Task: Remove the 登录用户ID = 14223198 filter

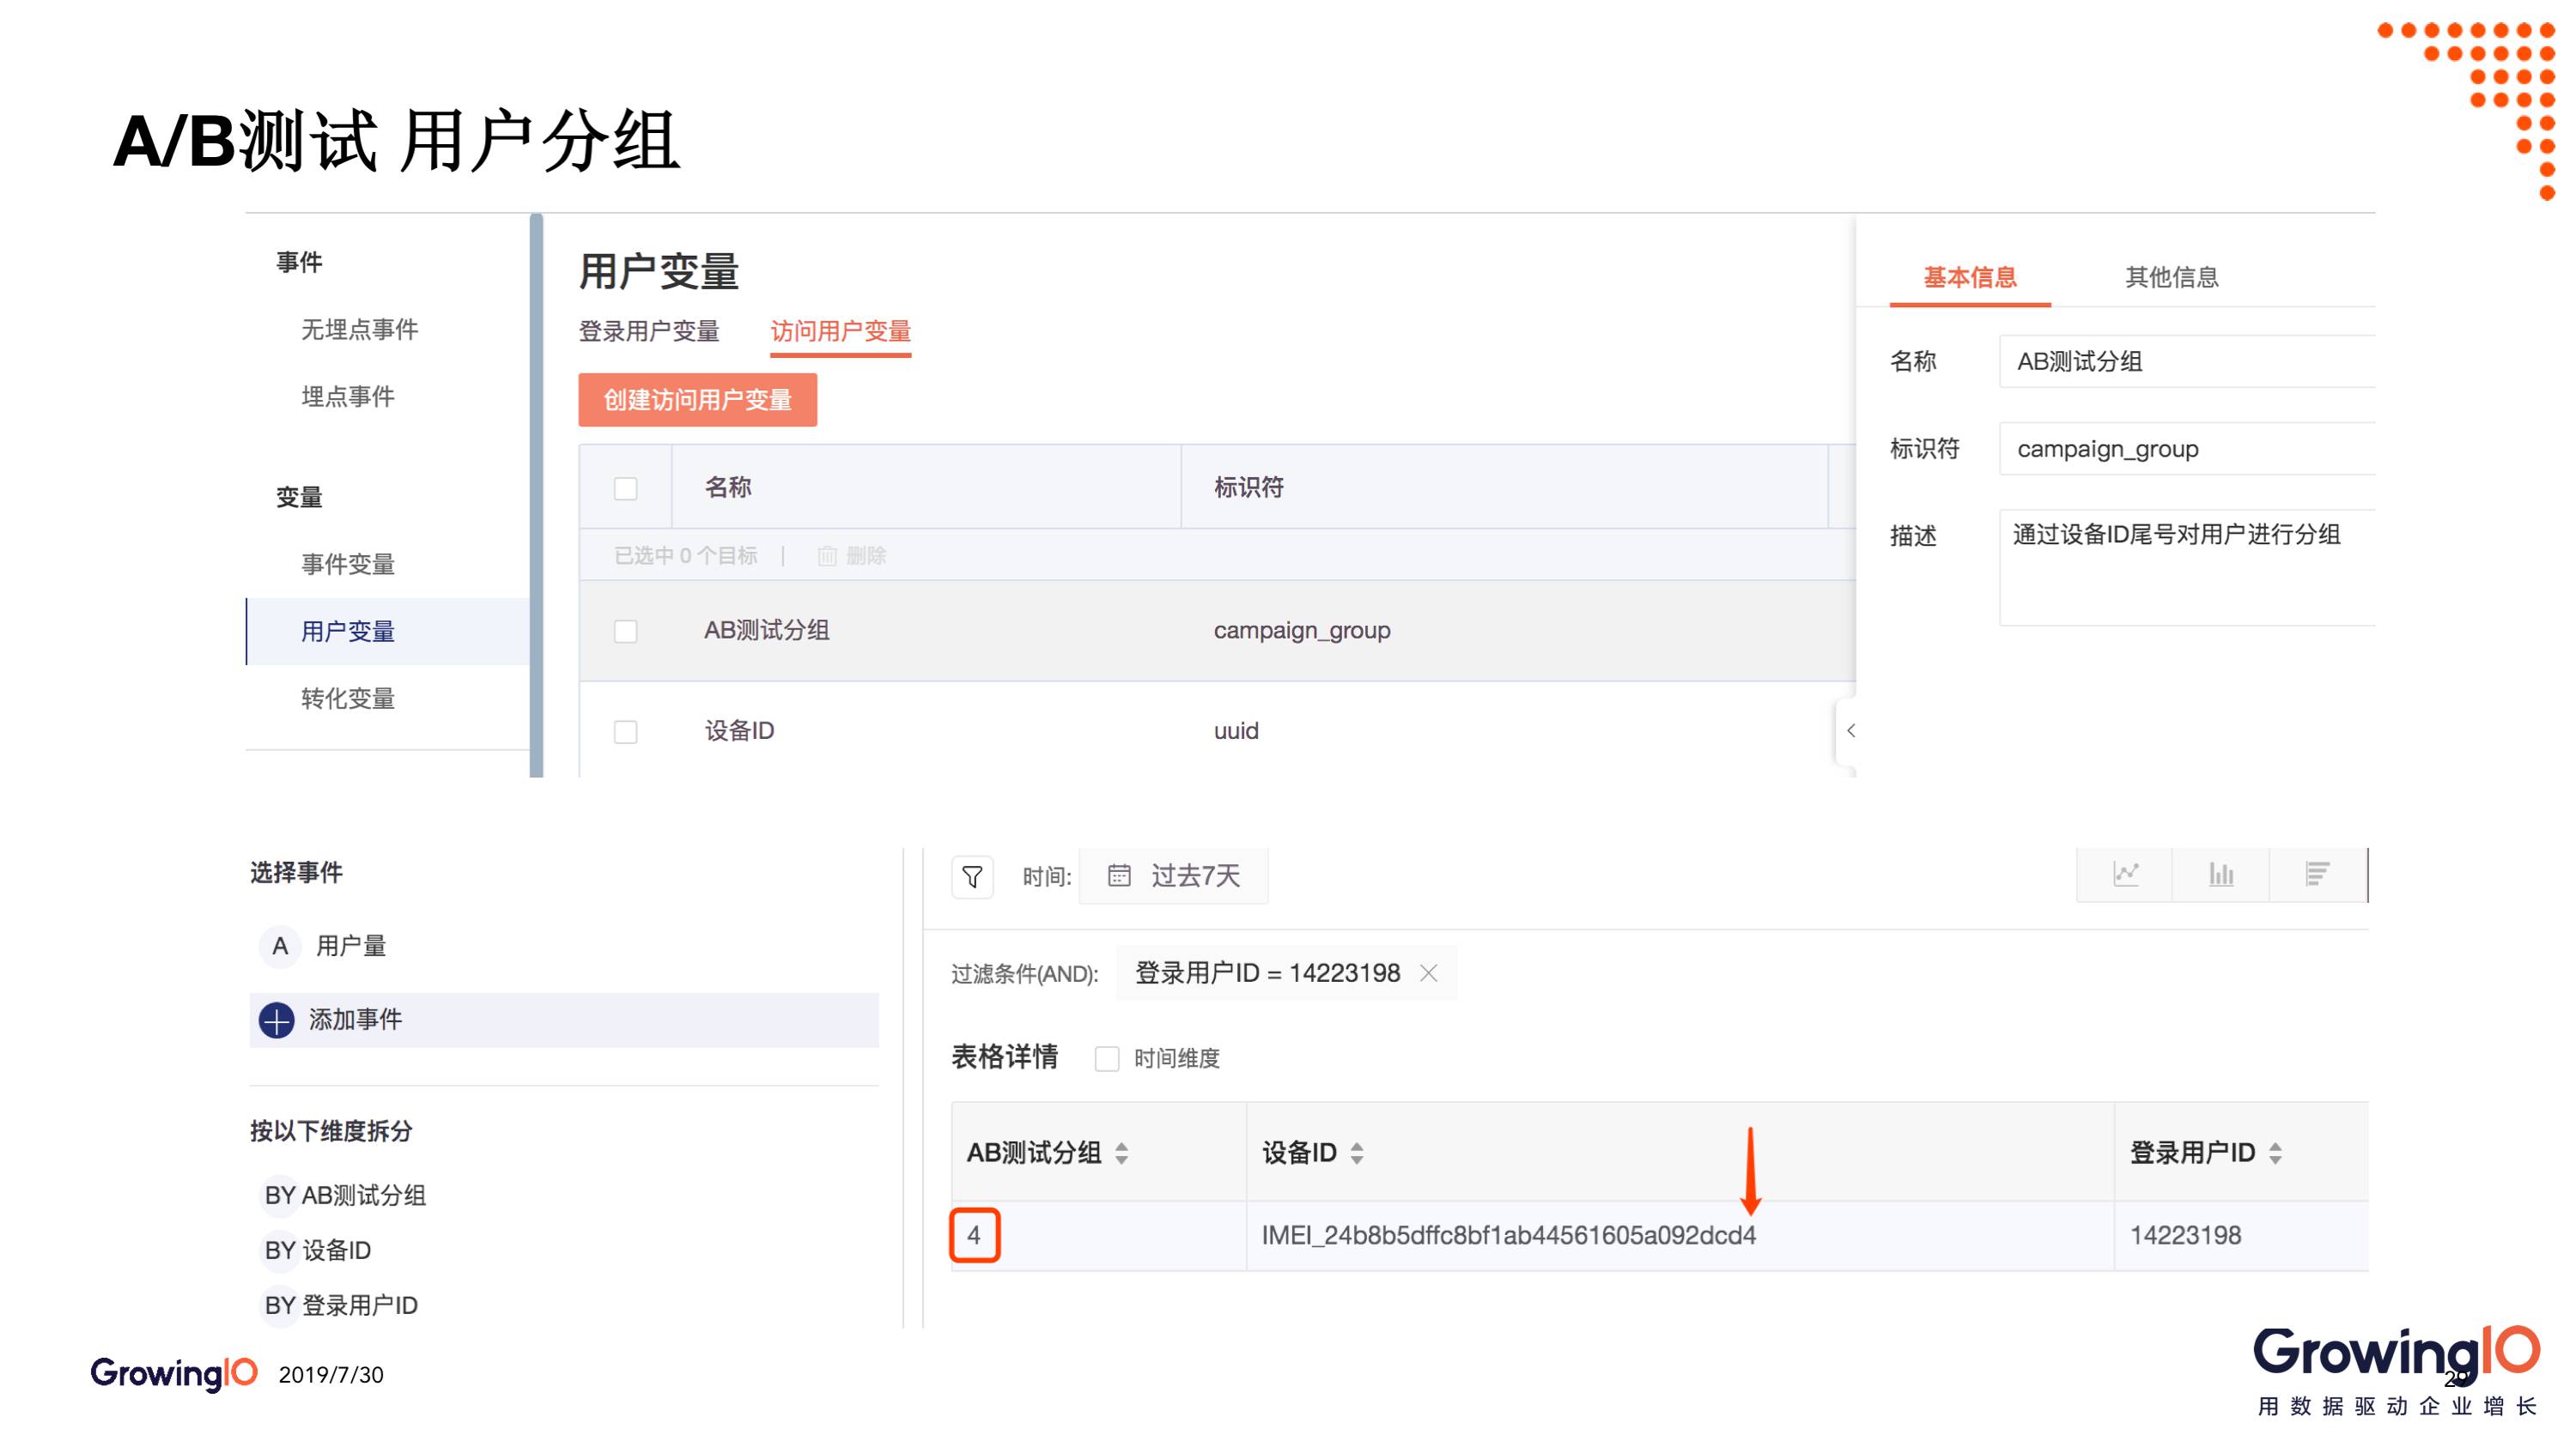Action: point(1429,973)
